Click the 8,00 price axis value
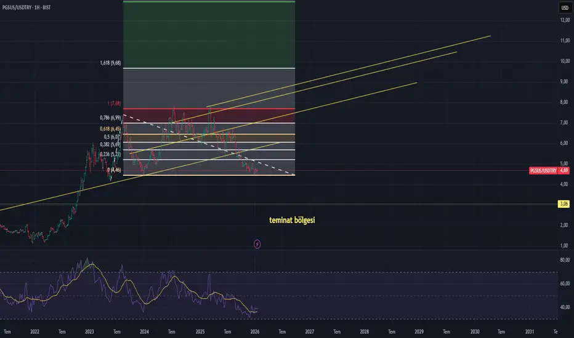Screen dimensions: 574x338 (565, 102)
